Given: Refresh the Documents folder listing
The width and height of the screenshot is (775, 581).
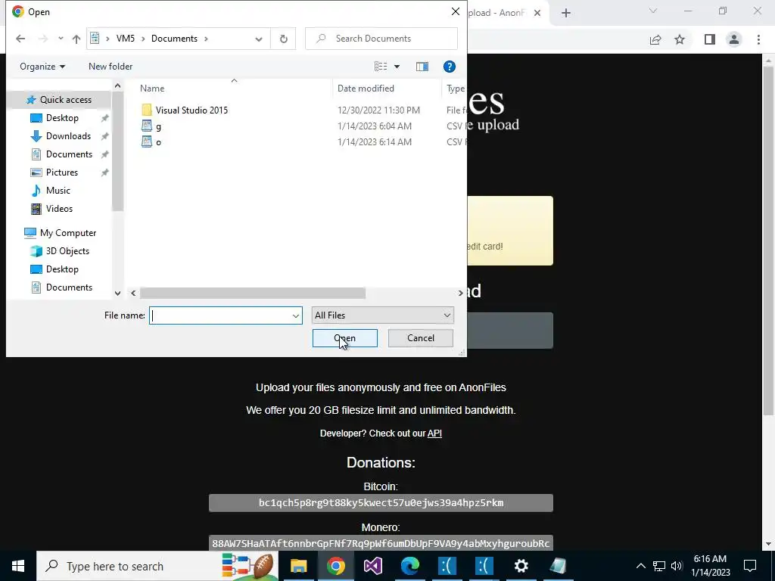Looking at the screenshot, I should [x=283, y=39].
